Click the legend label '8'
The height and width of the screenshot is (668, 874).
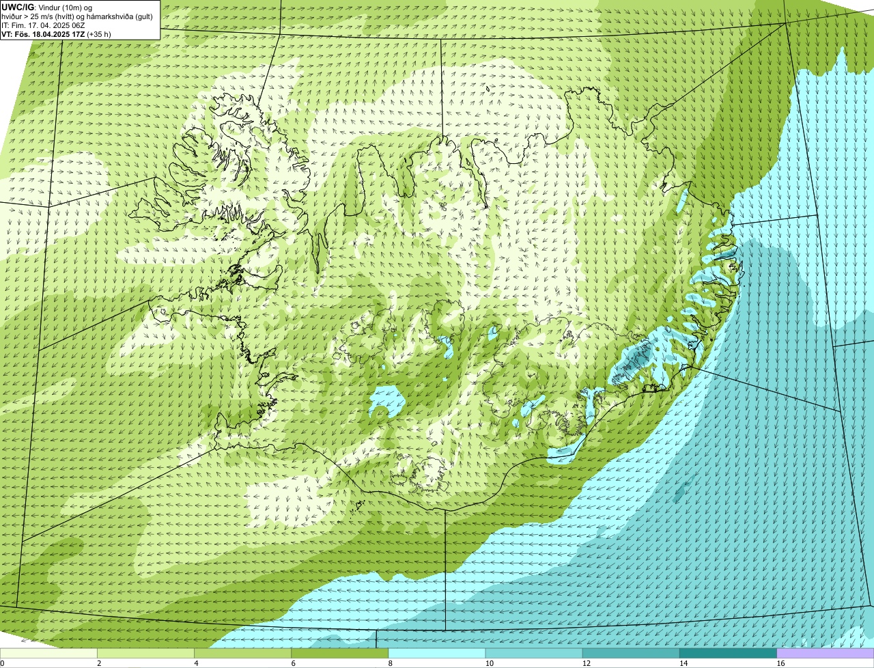click(390, 663)
